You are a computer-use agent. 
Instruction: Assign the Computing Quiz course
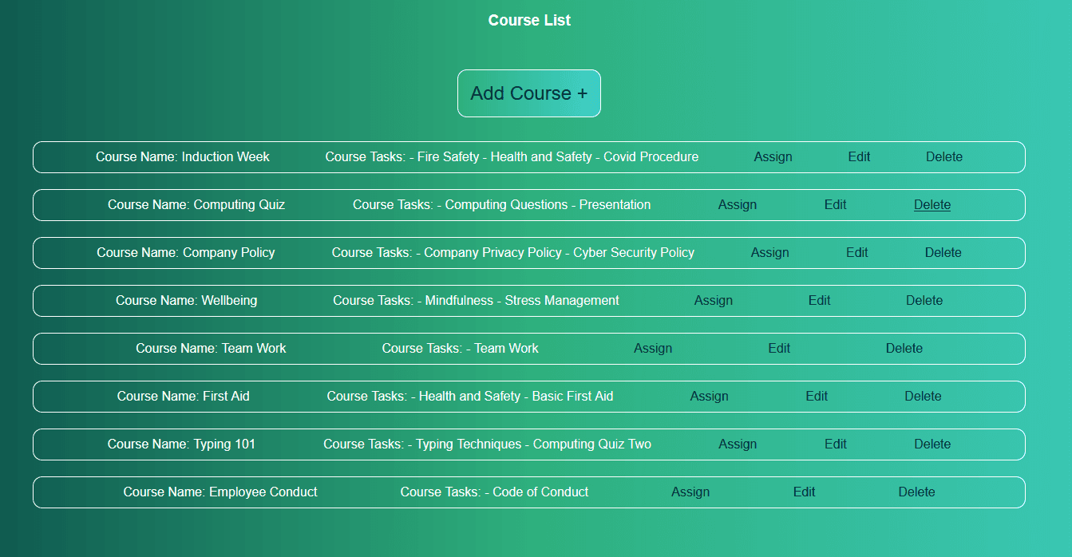click(737, 205)
